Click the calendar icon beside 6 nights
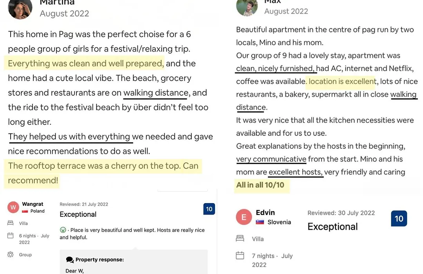Viewport: 423px width, 274px height. 10,235
